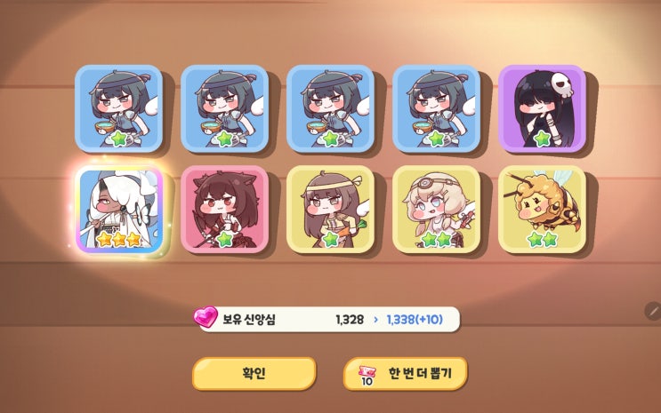Select the purple skull-hairpin girl card

[x=543, y=108]
